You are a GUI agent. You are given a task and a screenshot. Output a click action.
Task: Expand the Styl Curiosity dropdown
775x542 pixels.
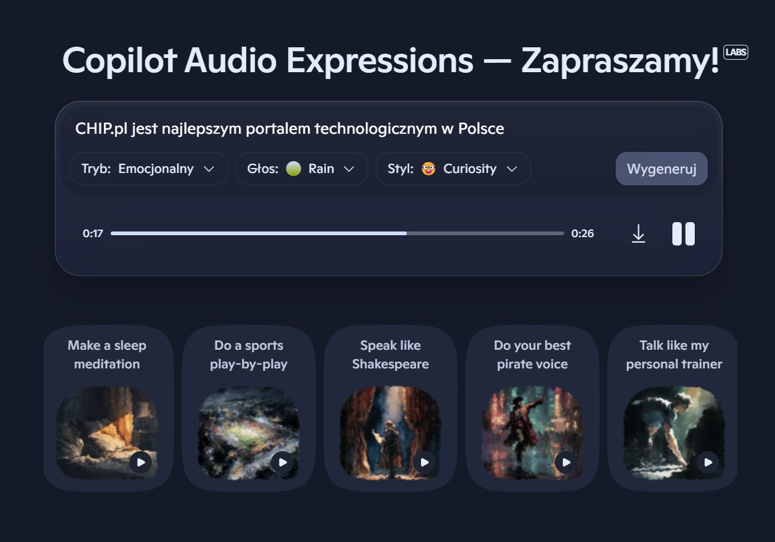pos(453,169)
